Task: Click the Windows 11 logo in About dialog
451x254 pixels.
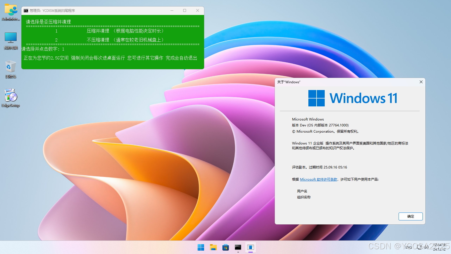Action: pyautogui.click(x=353, y=98)
